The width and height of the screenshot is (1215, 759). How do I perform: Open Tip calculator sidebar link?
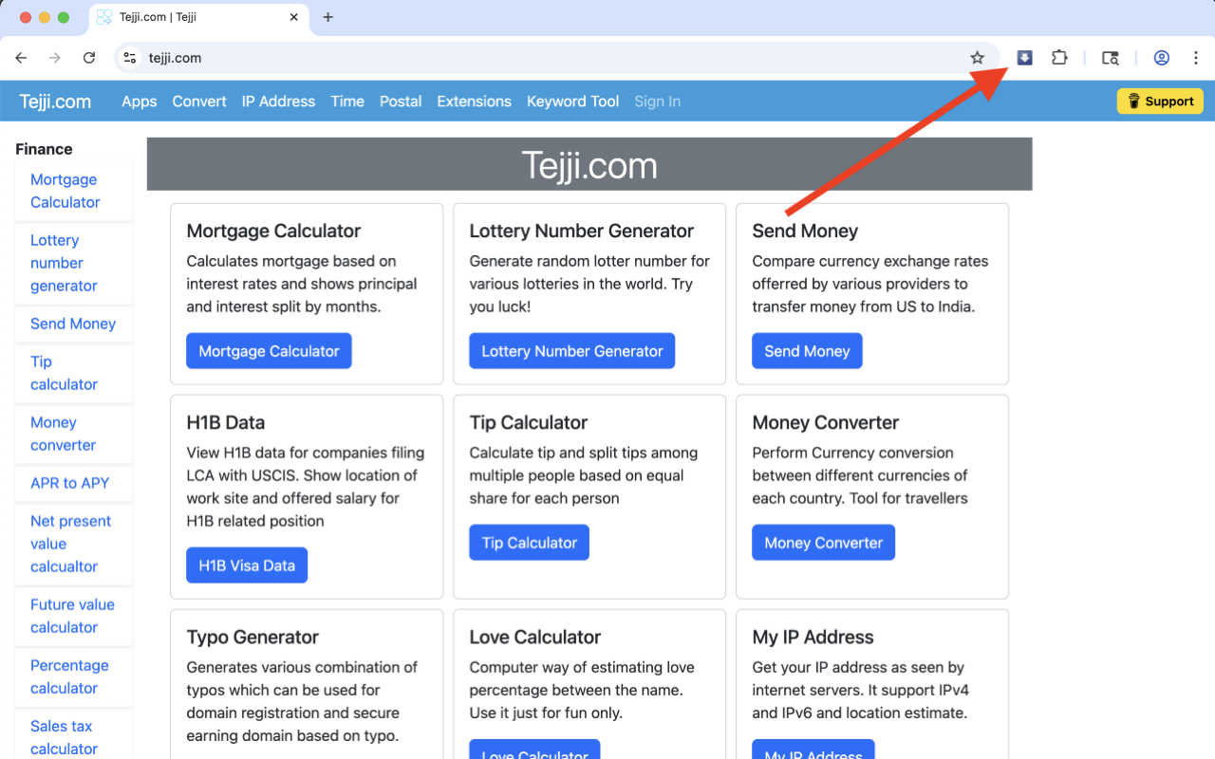point(64,373)
